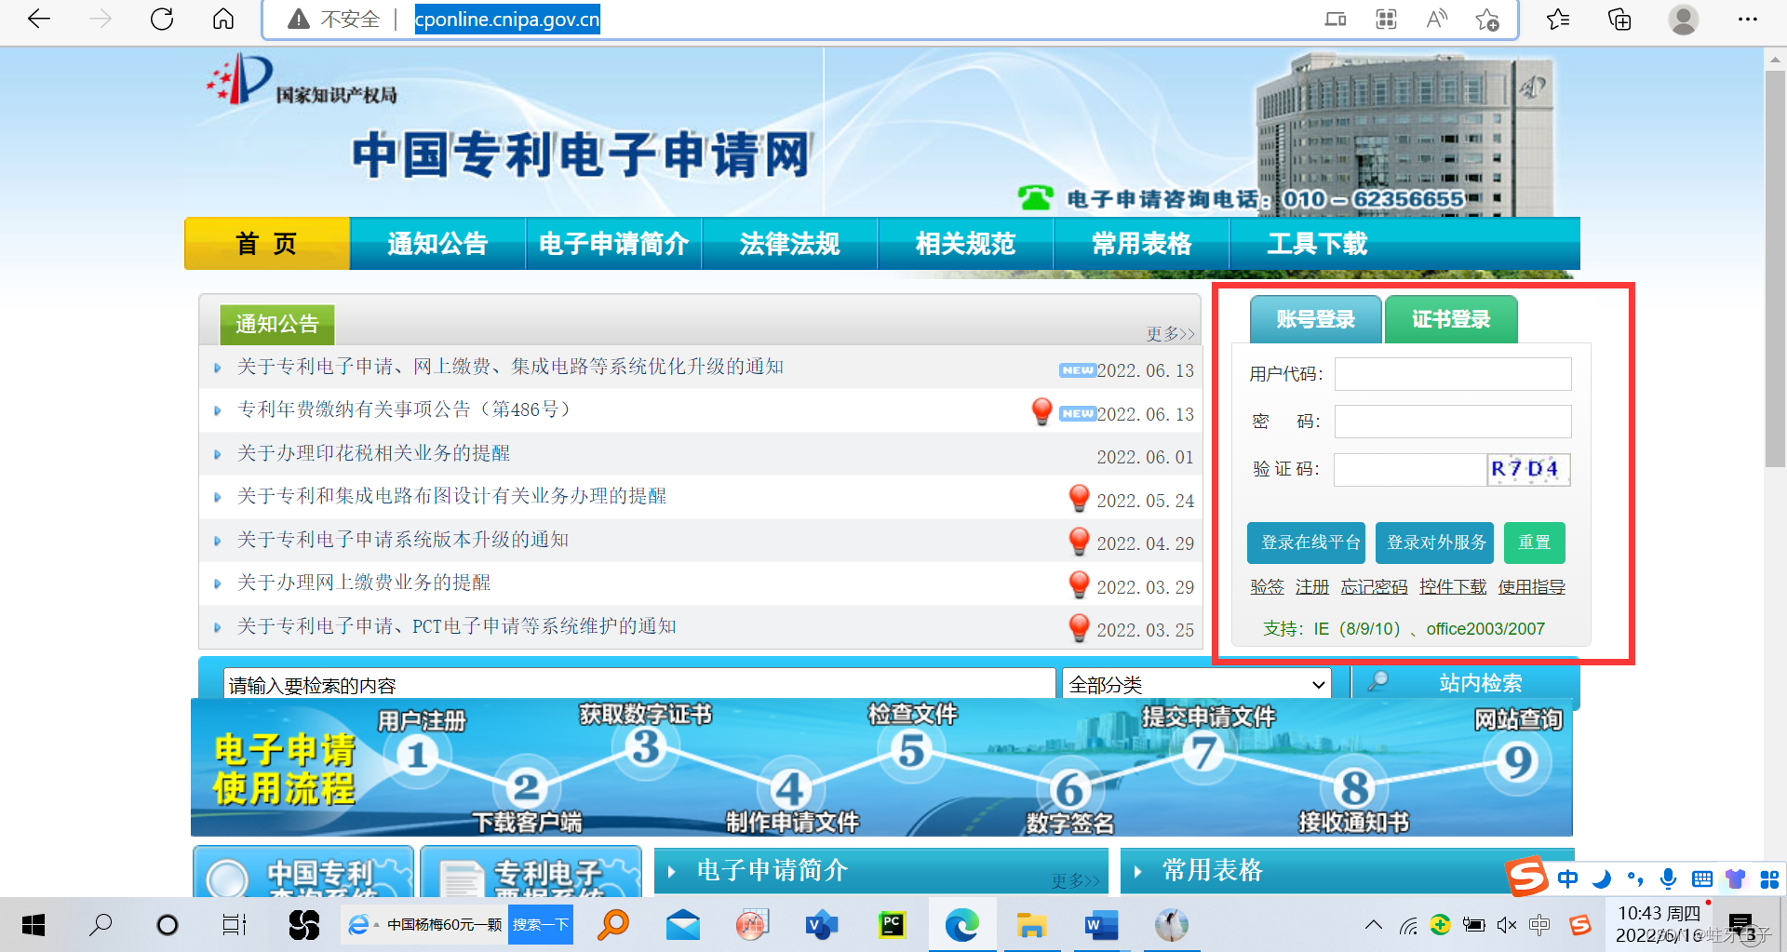Open the QR code generator icon
The width and height of the screenshot is (1787, 952).
pyautogui.click(x=1386, y=19)
